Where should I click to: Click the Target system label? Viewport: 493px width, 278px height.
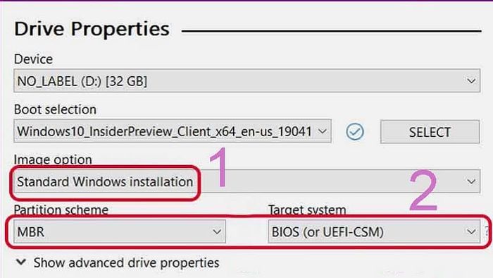307,210
